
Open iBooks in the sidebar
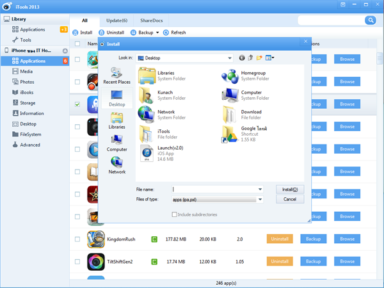click(35, 92)
